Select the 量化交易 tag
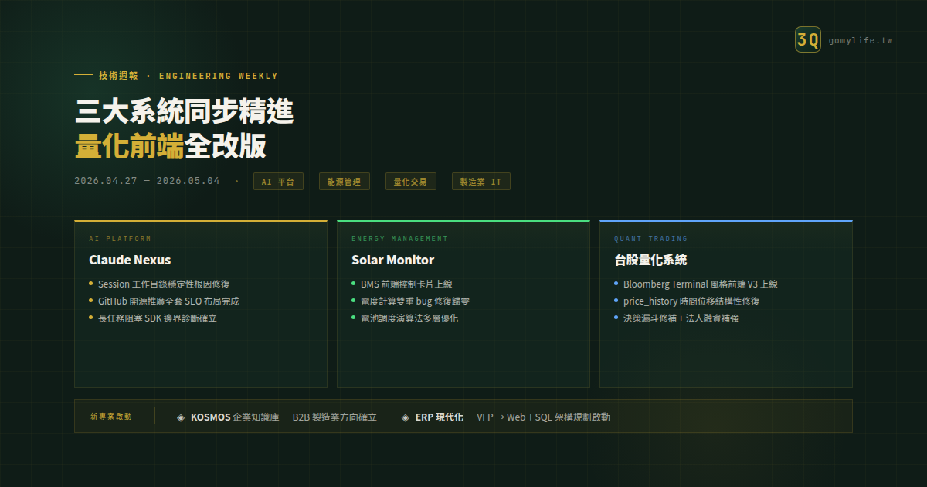927x487 pixels. 410,182
